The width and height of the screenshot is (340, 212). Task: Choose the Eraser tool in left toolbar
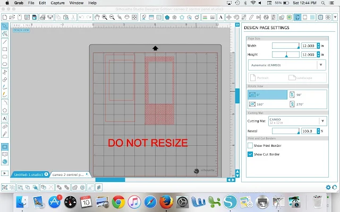tap(5, 127)
